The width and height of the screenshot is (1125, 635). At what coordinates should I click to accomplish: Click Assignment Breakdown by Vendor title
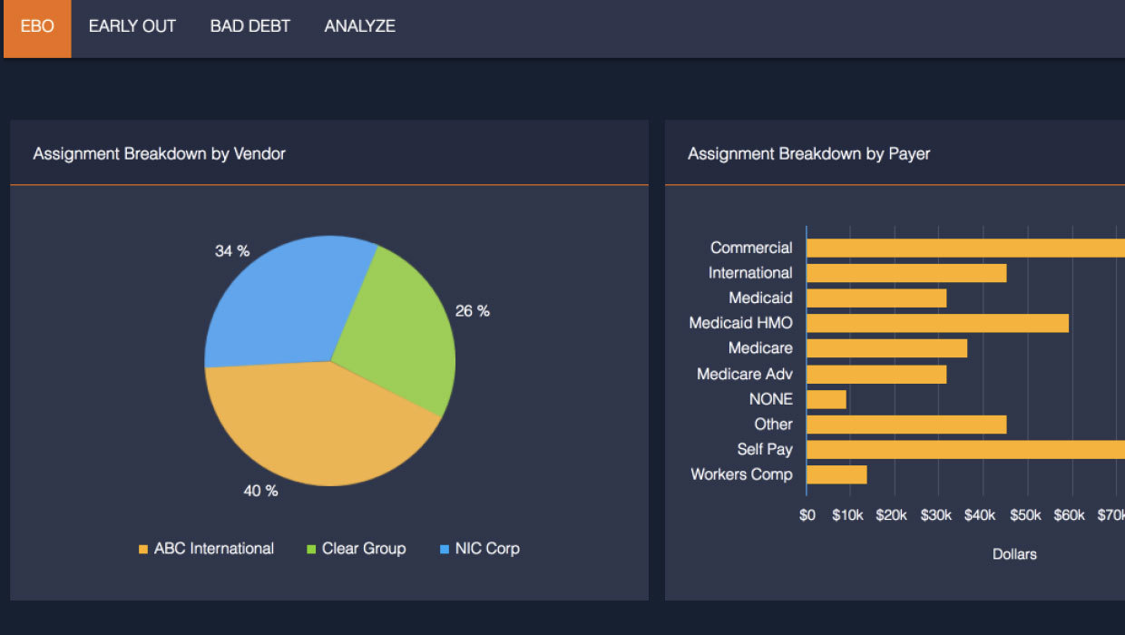[159, 154]
